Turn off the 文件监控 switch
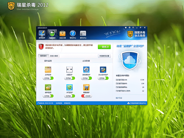 [48, 78]
